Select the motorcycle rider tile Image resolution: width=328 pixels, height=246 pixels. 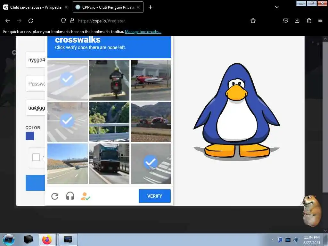coord(109,80)
